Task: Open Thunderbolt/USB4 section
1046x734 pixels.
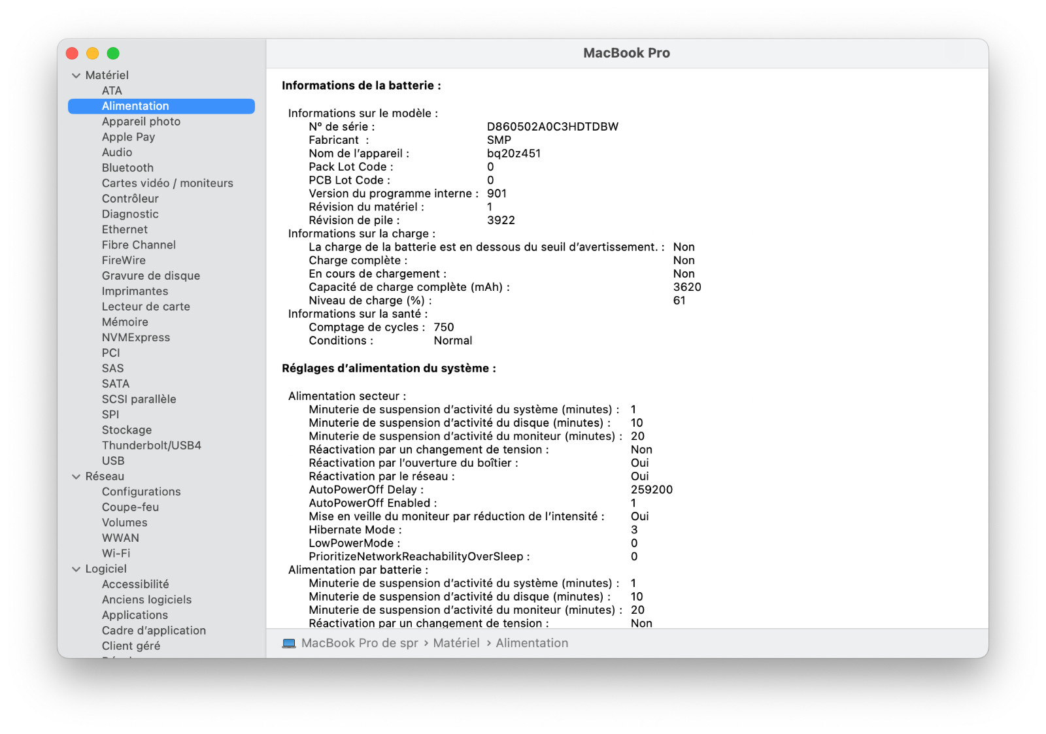Action: pyautogui.click(x=152, y=446)
